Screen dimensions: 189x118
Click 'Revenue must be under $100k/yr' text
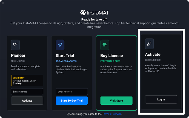24,82
